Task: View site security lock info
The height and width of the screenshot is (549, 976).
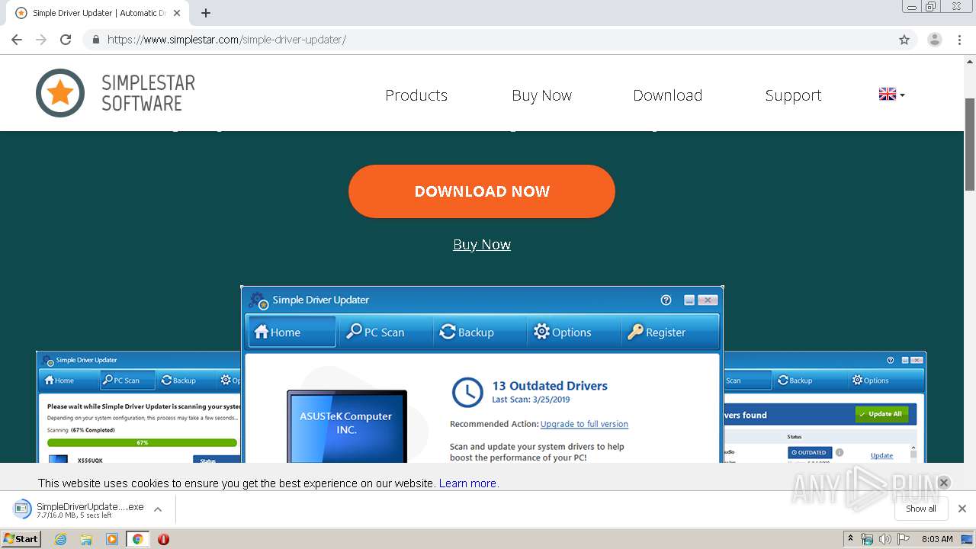Action: click(95, 40)
